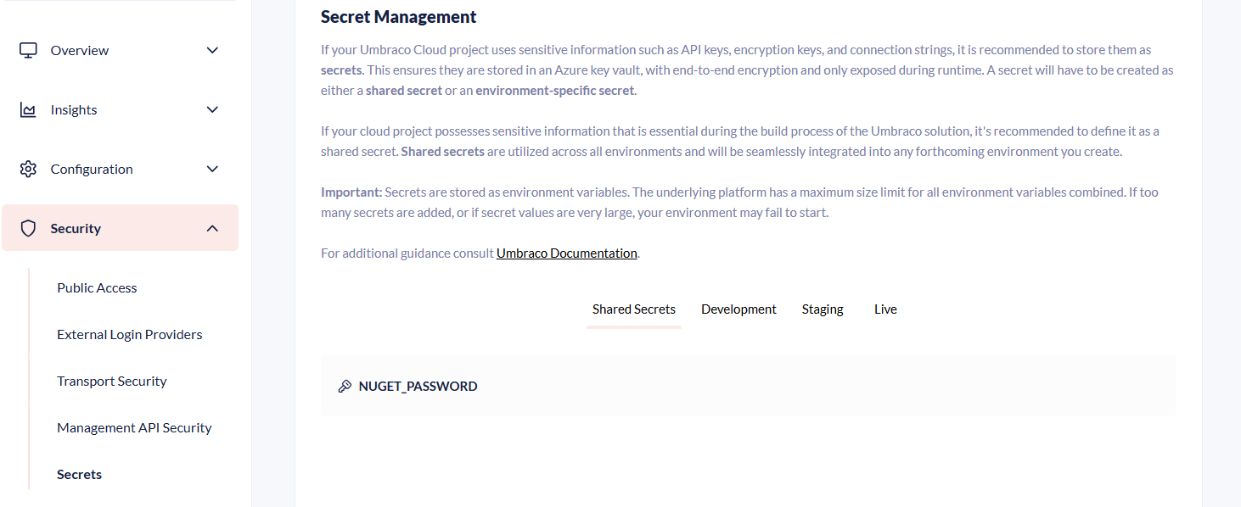Click the Overview monitor icon
This screenshot has width=1241, height=507.
pos(28,50)
